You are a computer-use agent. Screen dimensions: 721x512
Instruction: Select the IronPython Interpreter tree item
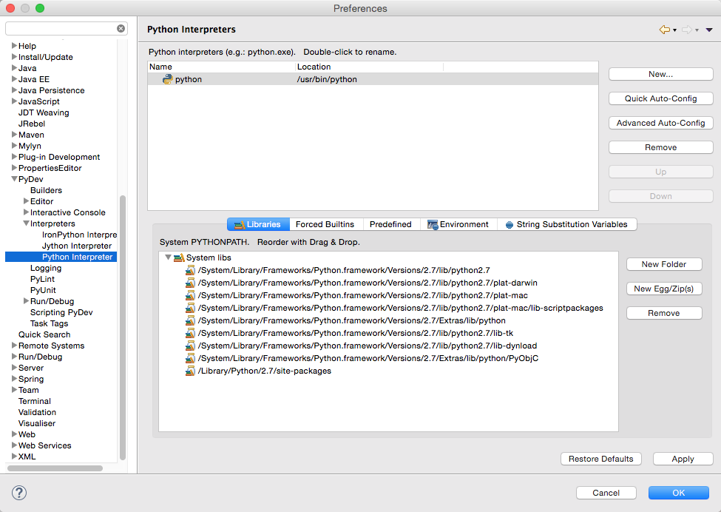click(x=79, y=235)
